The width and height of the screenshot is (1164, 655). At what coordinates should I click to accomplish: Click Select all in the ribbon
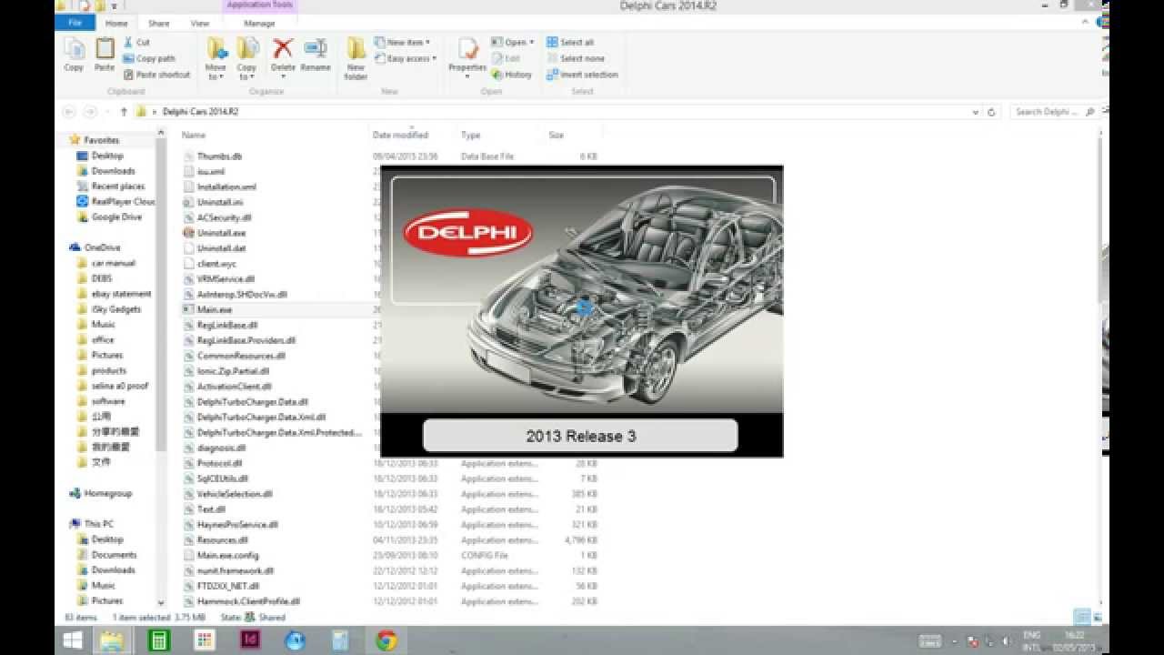point(570,43)
